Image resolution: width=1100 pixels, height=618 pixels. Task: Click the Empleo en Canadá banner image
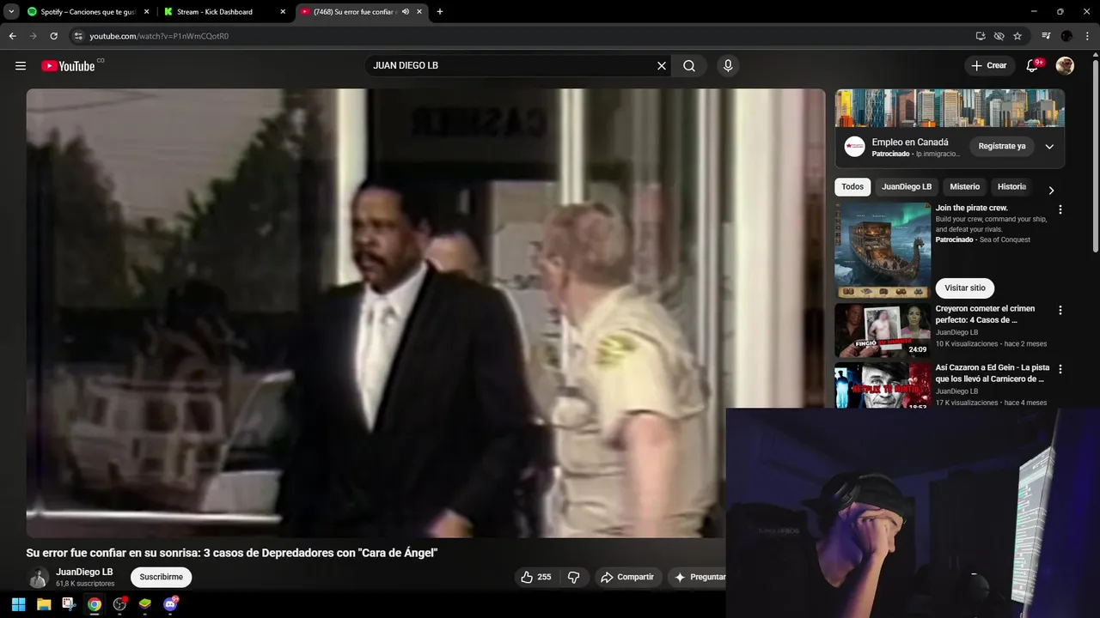point(950,108)
